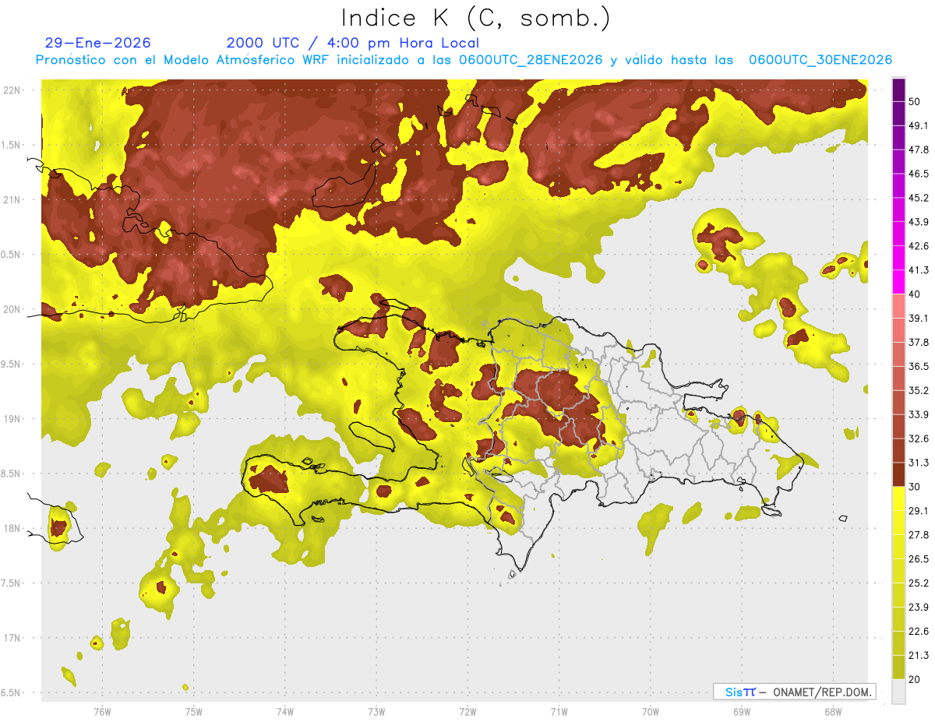Click the "50" color scale value
This screenshot has height=722, width=935.
pos(915,101)
